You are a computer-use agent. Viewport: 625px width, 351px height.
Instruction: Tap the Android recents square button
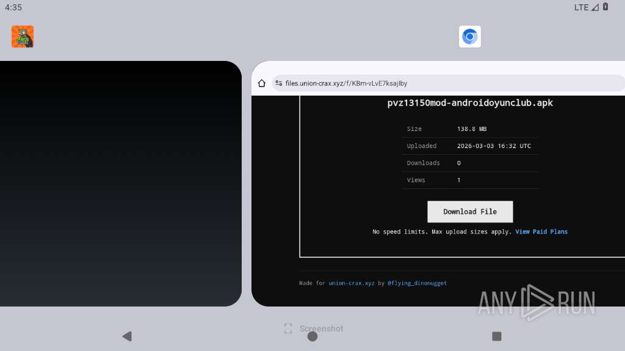click(497, 336)
